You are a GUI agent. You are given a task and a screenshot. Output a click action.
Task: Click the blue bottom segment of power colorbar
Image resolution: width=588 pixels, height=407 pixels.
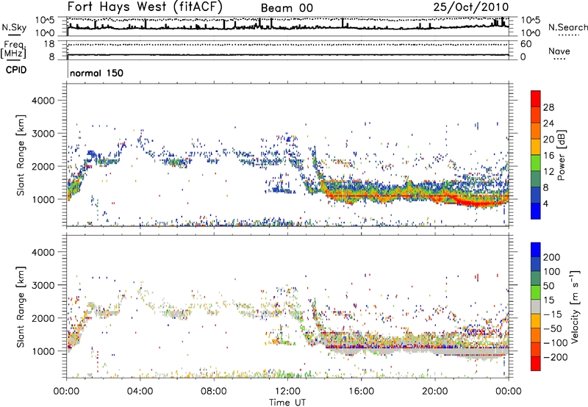(x=536, y=211)
